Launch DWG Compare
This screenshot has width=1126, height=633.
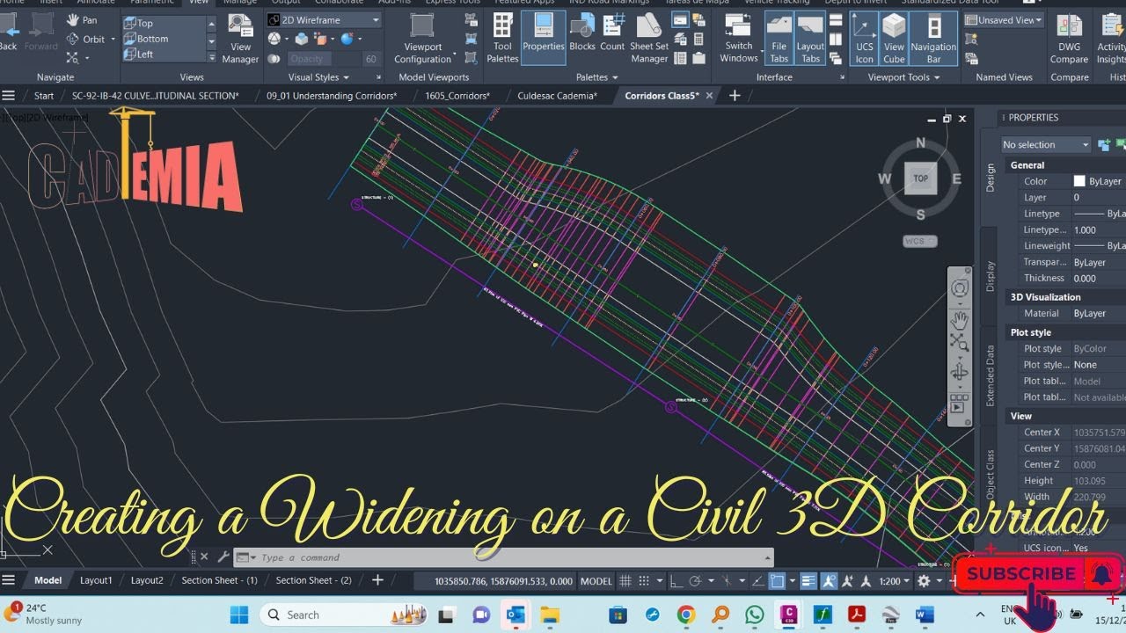(x=1069, y=40)
